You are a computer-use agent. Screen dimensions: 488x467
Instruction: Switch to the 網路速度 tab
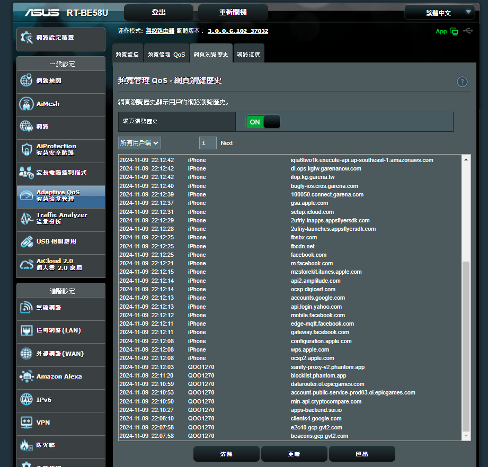(249, 54)
